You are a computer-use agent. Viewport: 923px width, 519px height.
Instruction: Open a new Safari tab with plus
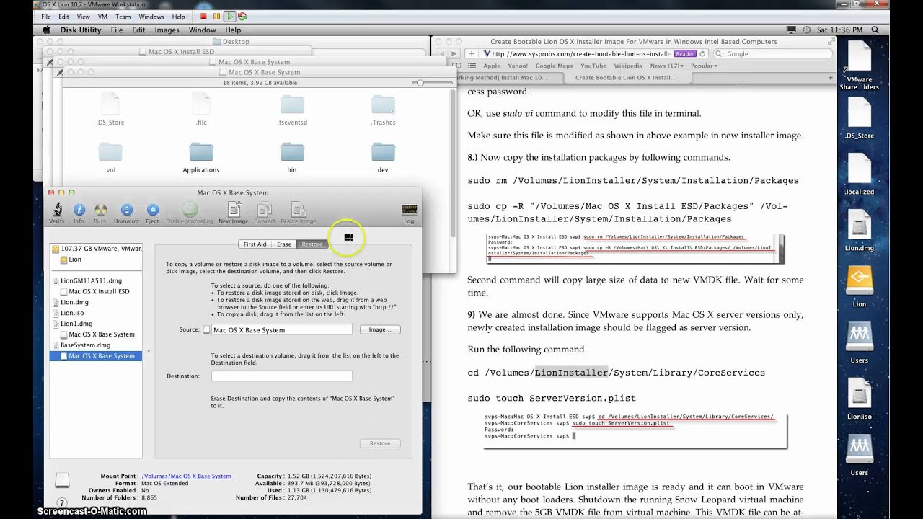pos(830,77)
